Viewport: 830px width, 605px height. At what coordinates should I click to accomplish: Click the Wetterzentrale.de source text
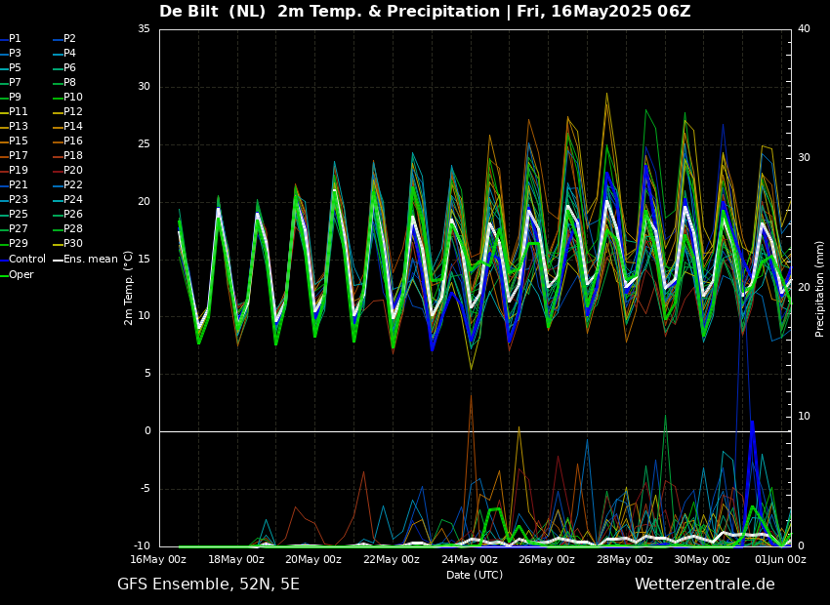click(704, 585)
